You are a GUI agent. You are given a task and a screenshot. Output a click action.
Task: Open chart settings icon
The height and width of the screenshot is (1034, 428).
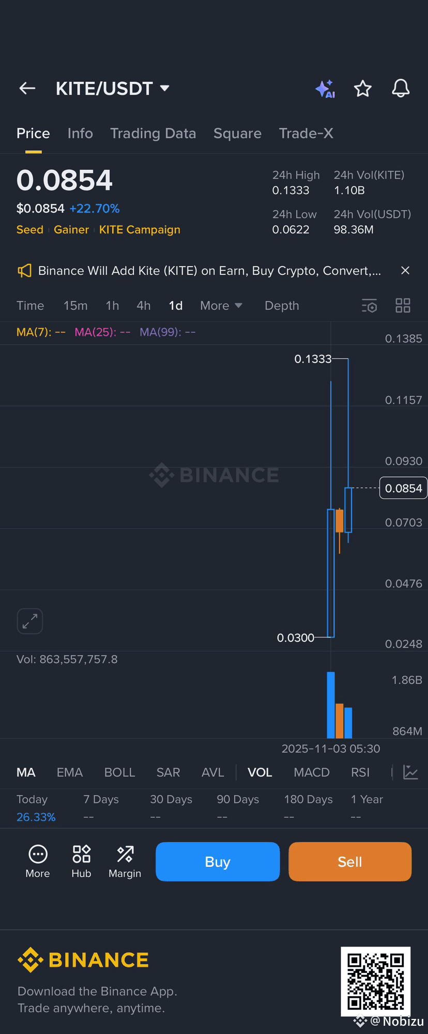coord(369,306)
